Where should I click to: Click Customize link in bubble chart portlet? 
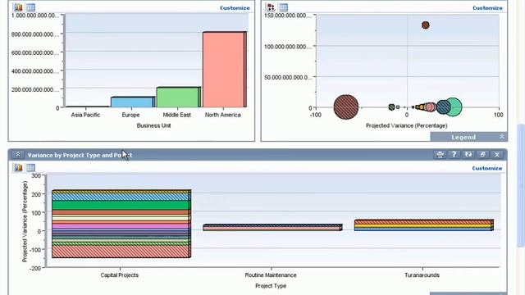[487, 7]
